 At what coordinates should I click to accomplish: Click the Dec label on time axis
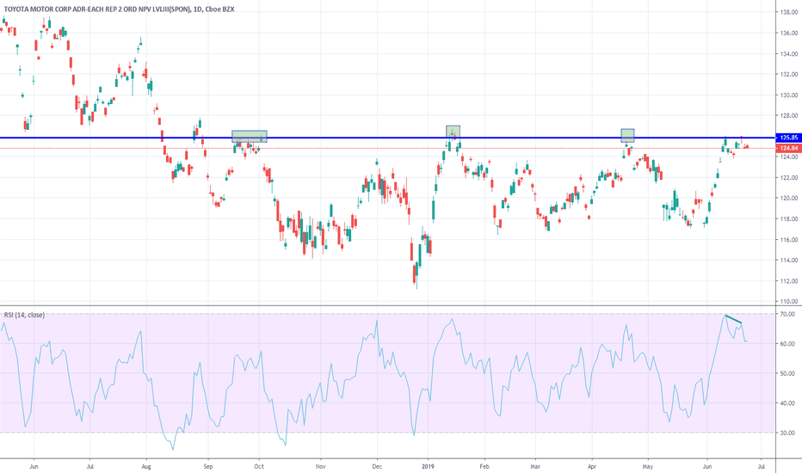click(x=377, y=466)
